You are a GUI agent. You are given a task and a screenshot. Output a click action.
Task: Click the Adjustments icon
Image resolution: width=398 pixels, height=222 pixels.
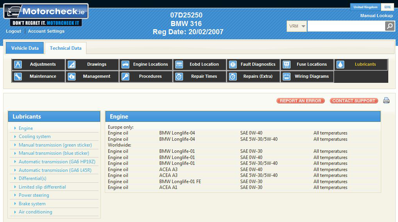pos(18,65)
